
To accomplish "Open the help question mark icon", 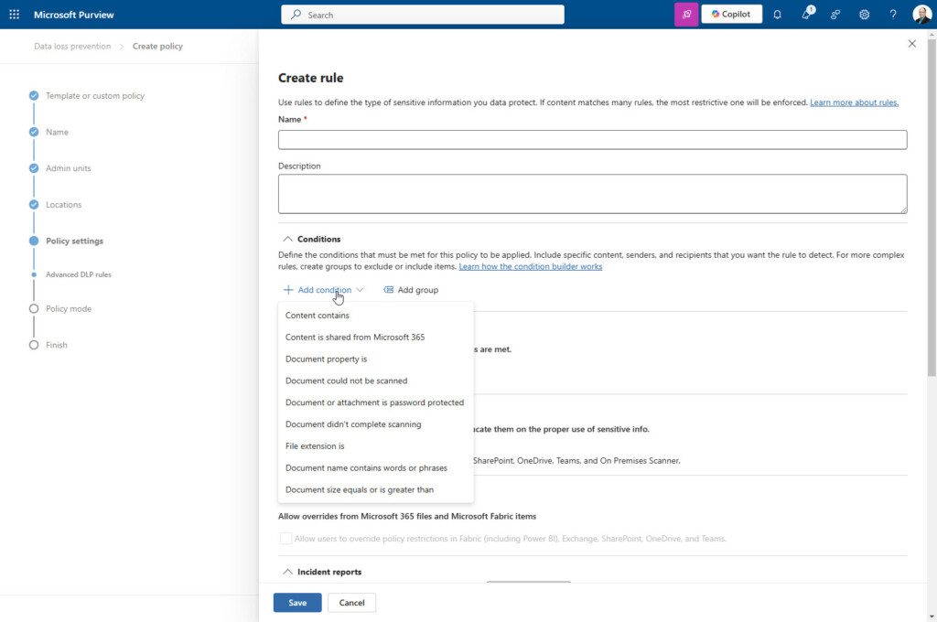I will point(893,15).
